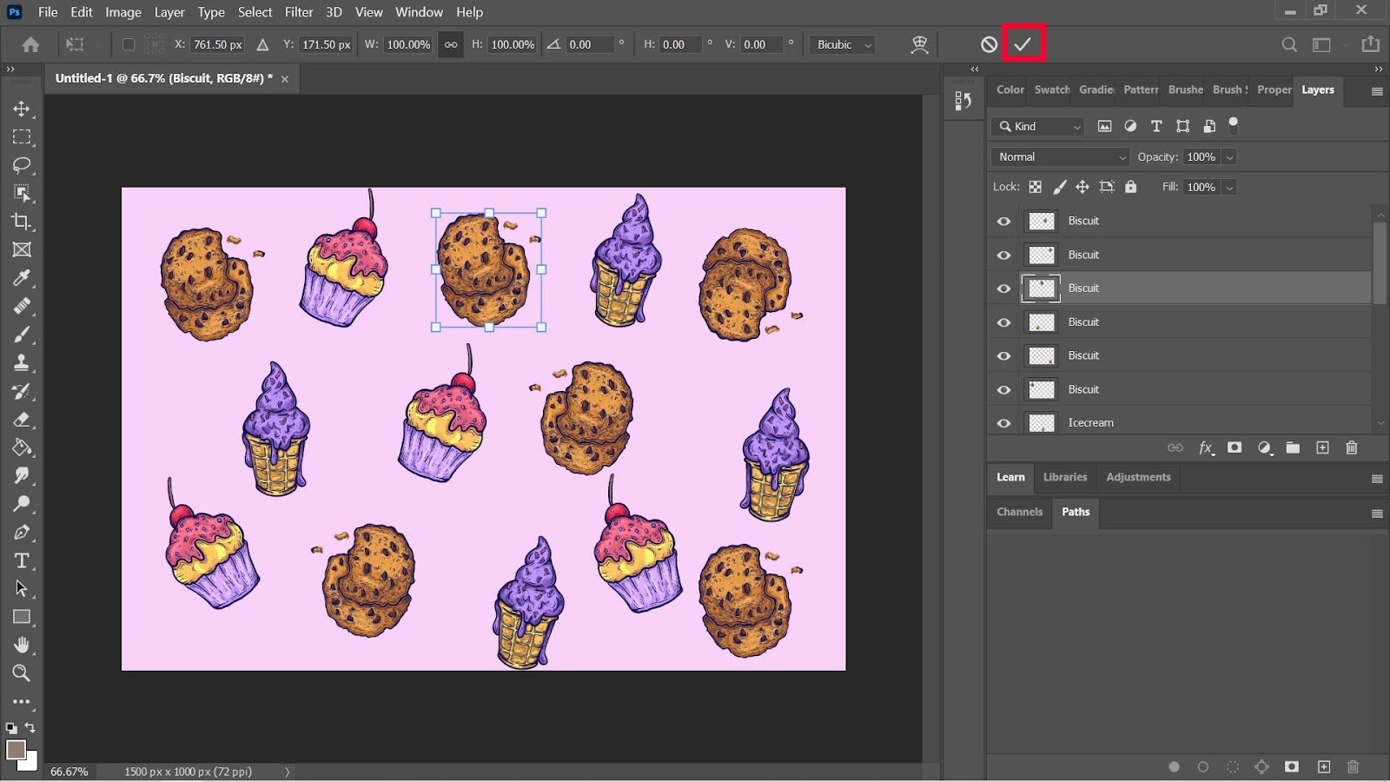Click the foreground color swatch

[16, 749]
